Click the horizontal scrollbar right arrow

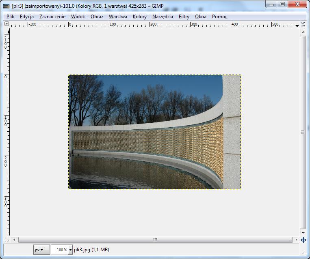296,240
